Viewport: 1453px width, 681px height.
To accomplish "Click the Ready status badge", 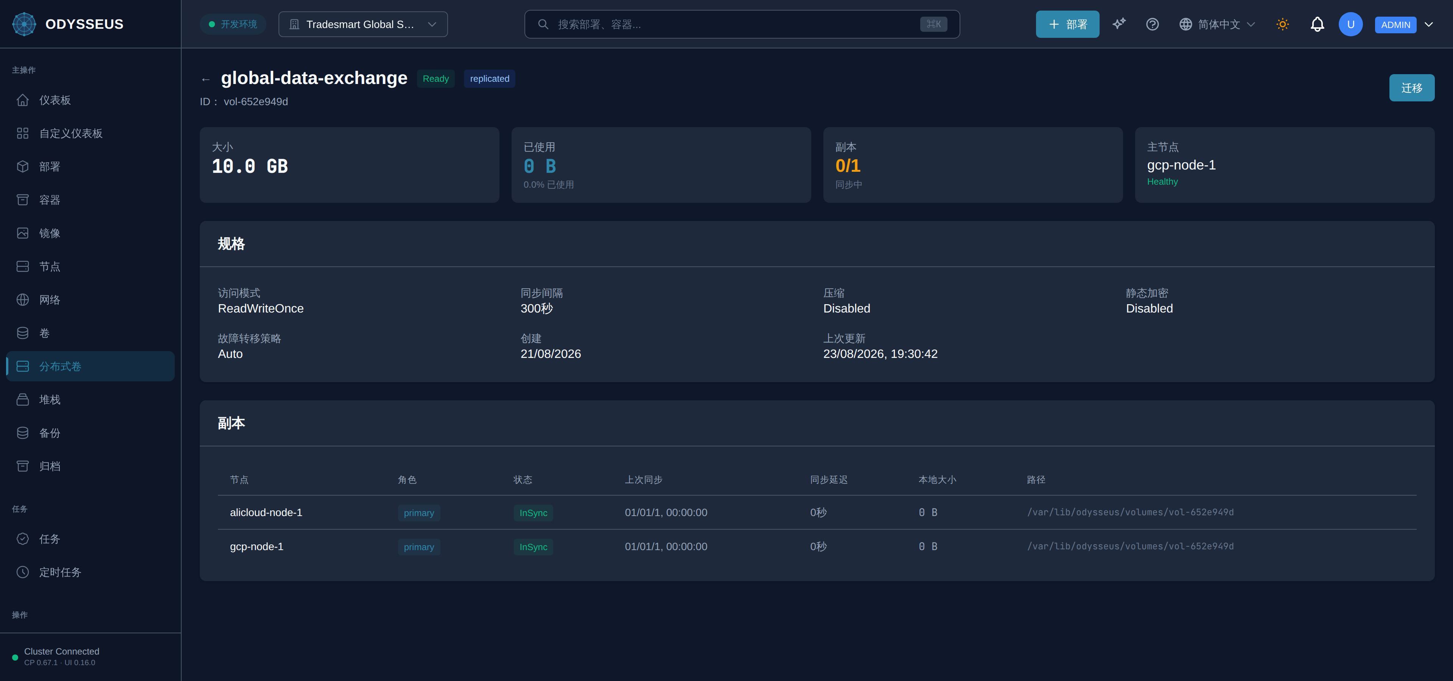I will point(436,79).
